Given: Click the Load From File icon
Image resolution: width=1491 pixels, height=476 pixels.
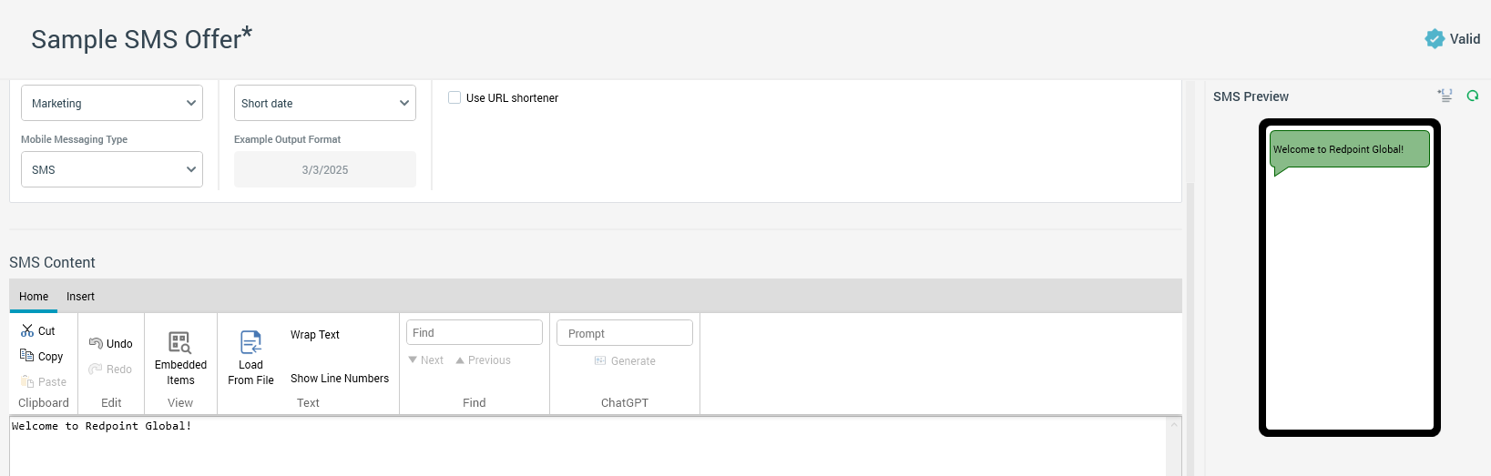Looking at the screenshot, I should (250, 343).
